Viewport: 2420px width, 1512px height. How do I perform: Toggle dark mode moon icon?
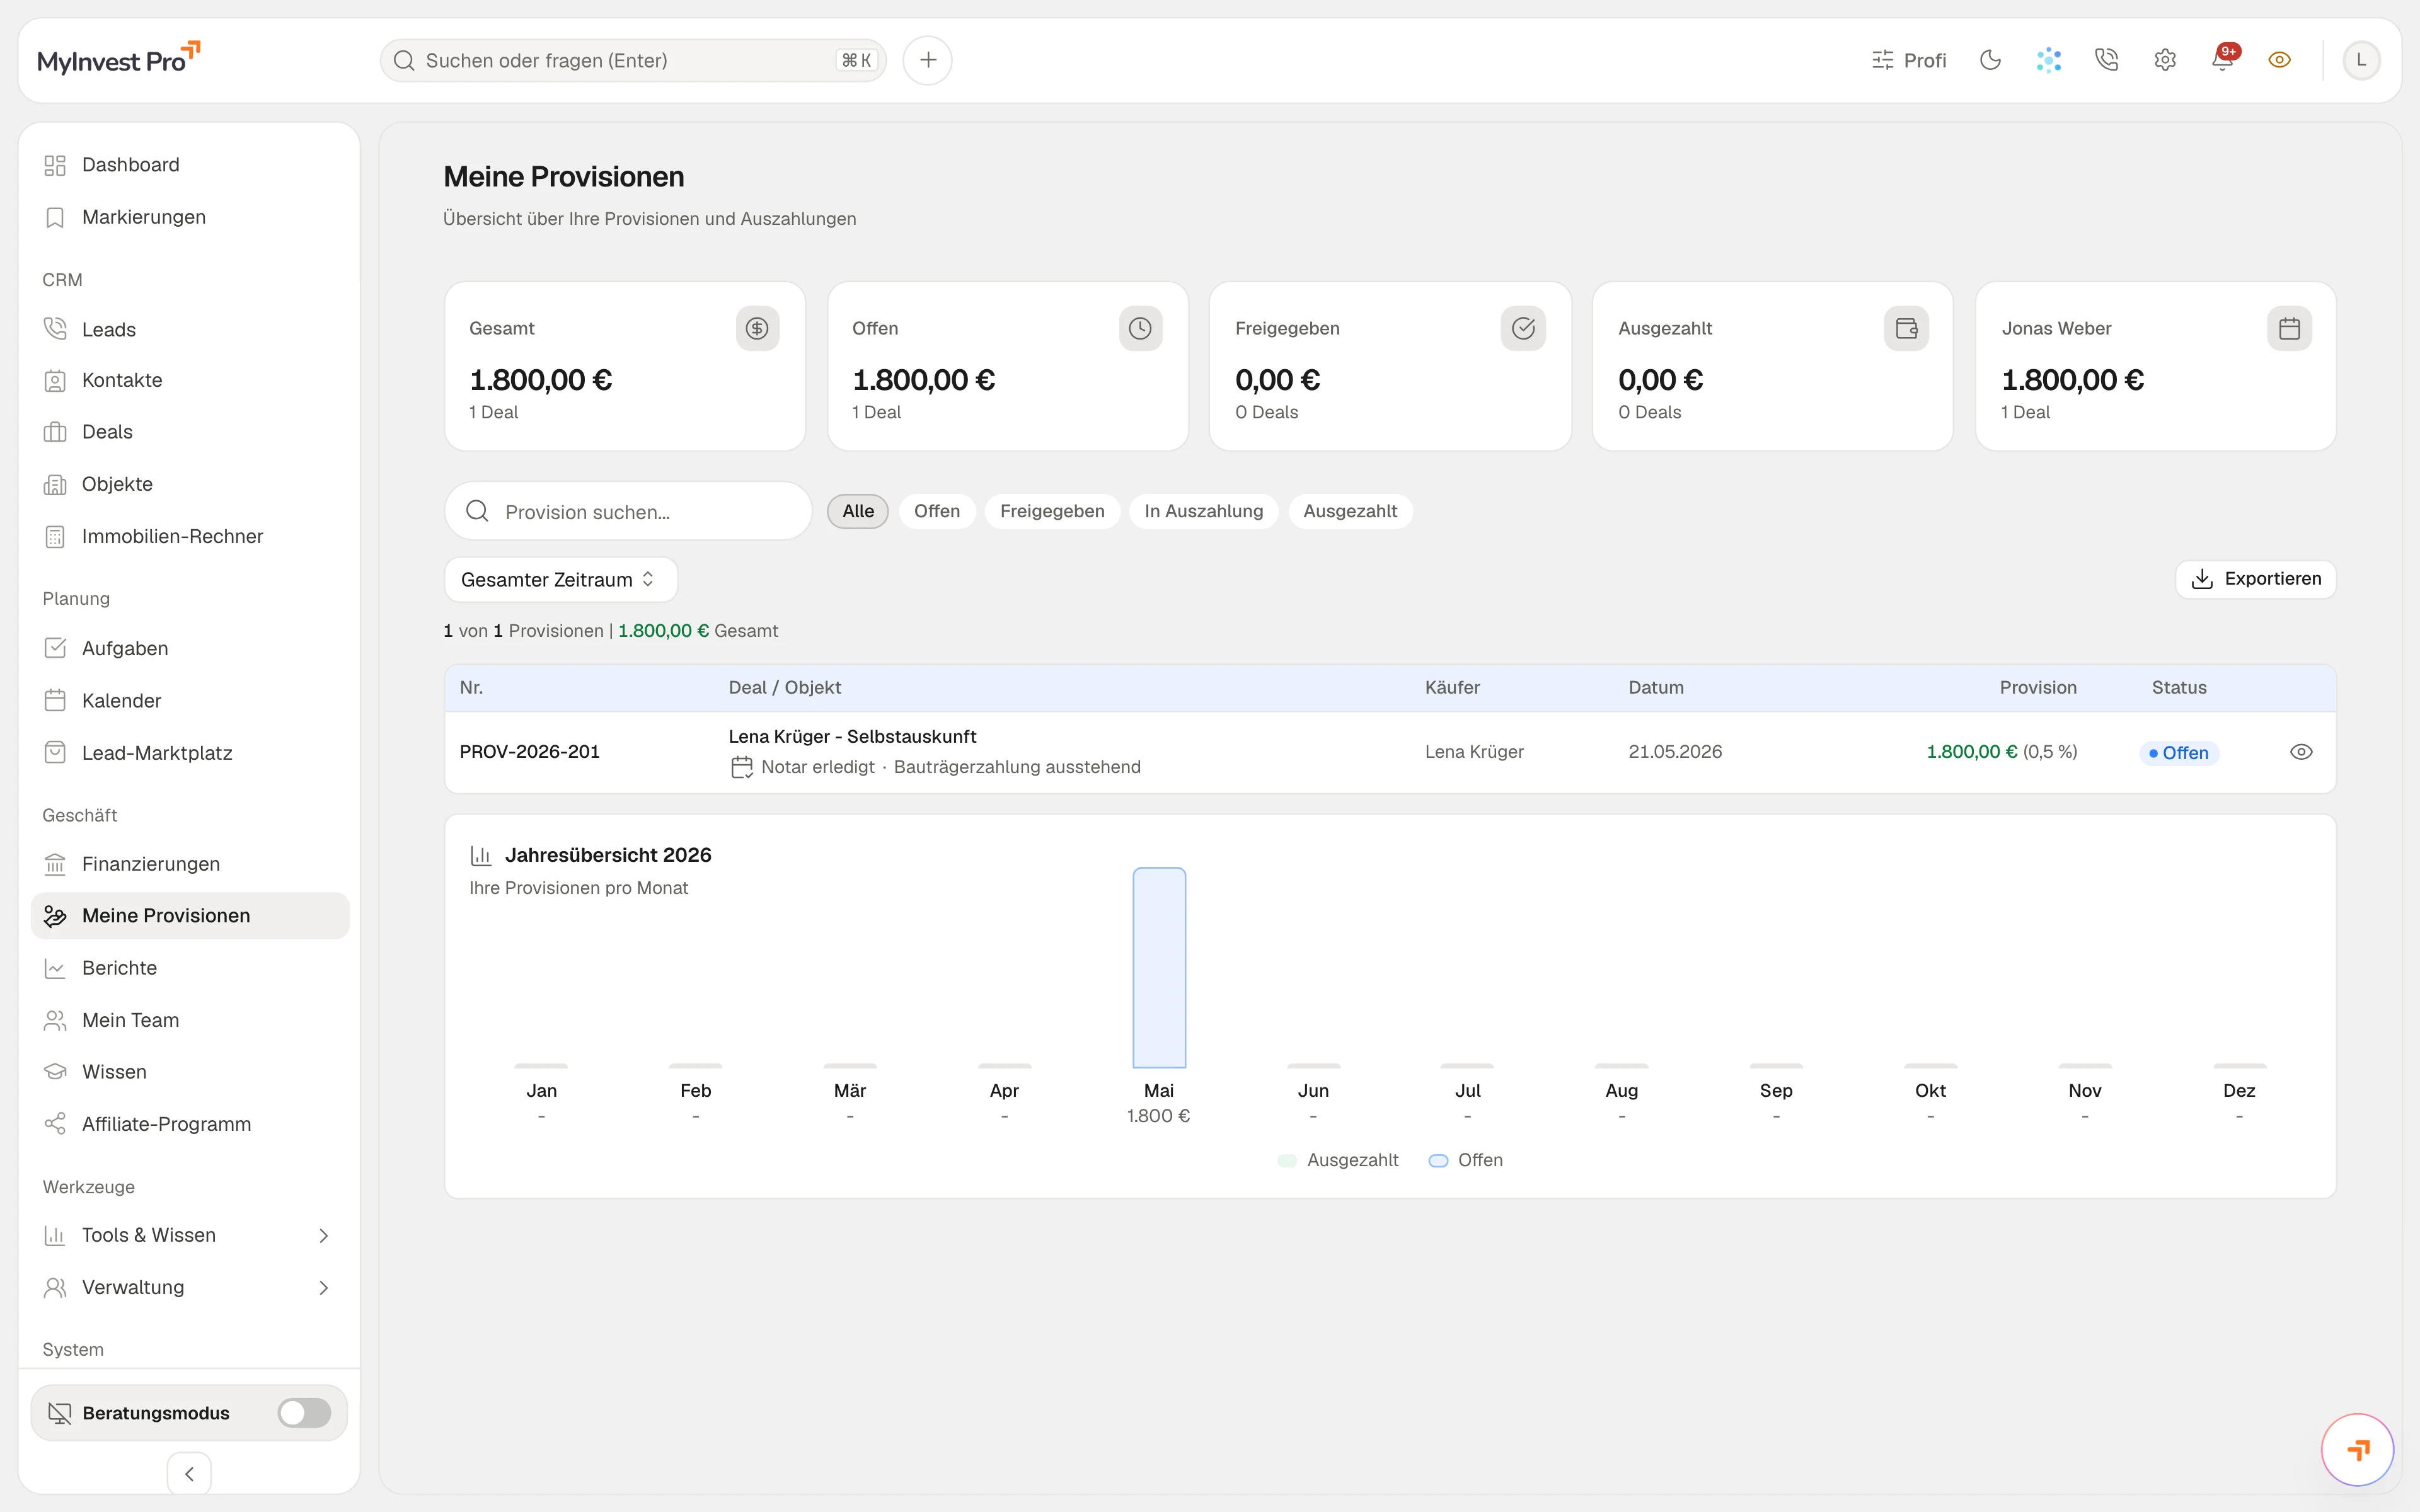1990,60
